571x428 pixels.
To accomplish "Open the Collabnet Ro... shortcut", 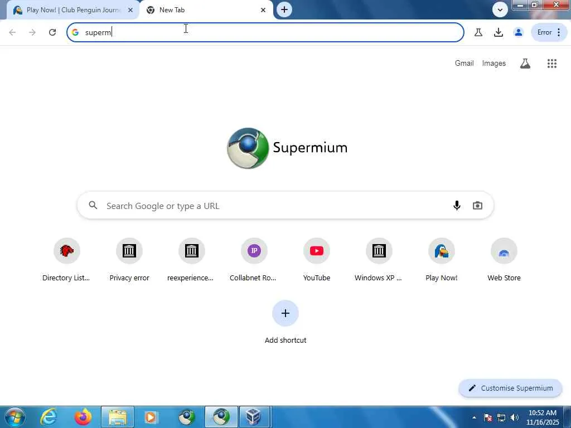I will [x=254, y=260].
